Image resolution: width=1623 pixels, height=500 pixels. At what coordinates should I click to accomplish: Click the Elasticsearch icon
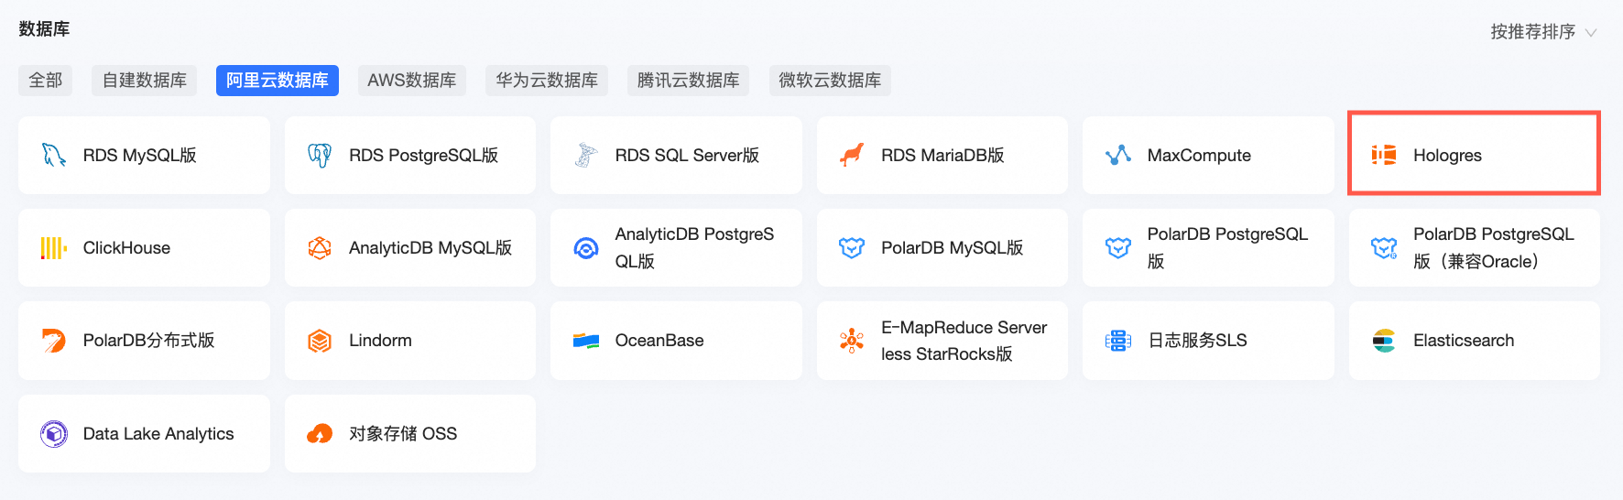[x=1384, y=341]
